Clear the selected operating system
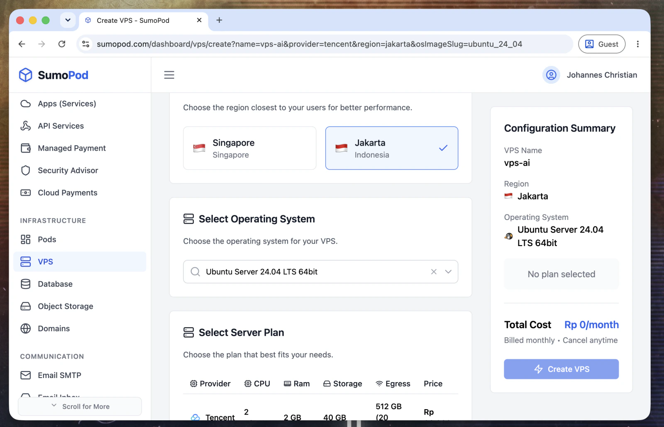Viewport: 664px width, 427px height. (x=434, y=272)
